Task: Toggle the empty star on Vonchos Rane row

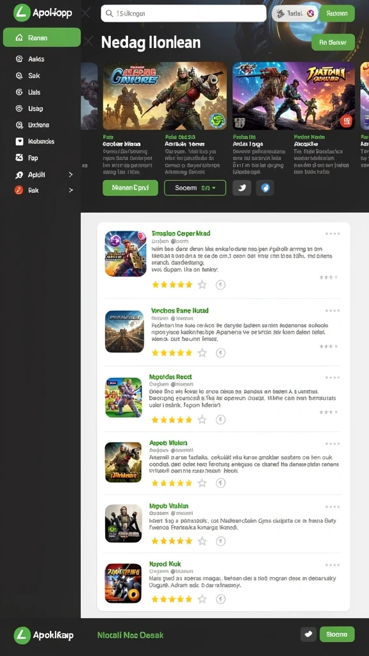Action: coord(202,353)
